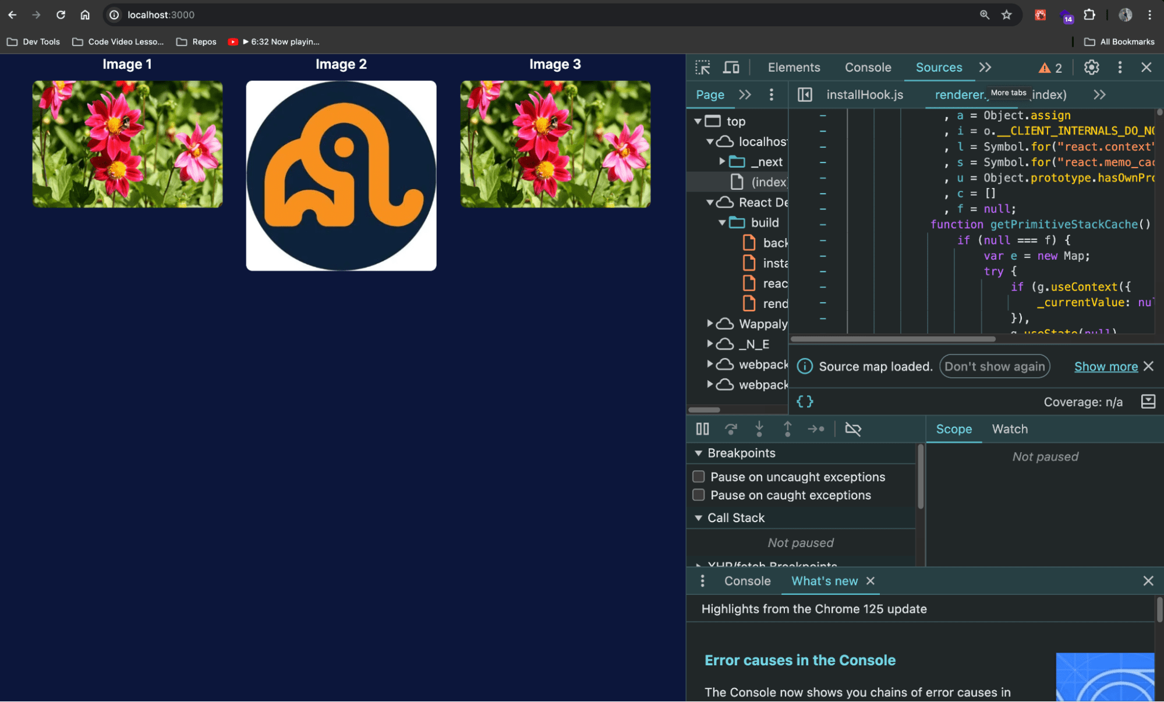Image resolution: width=1164 pixels, height=702 pixels.
Task: Click the Image 2 elephant logo
Action: tap(341, 176)
